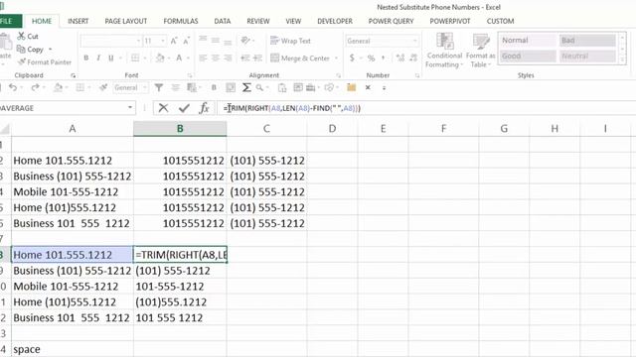Click the Increase Indent icon
This screenshot has height=357, width=636.
(x=258, y=58)
